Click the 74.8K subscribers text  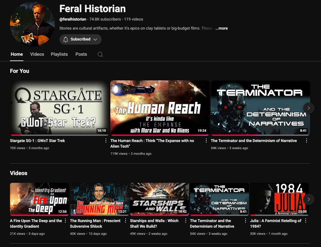pos(105,19)
